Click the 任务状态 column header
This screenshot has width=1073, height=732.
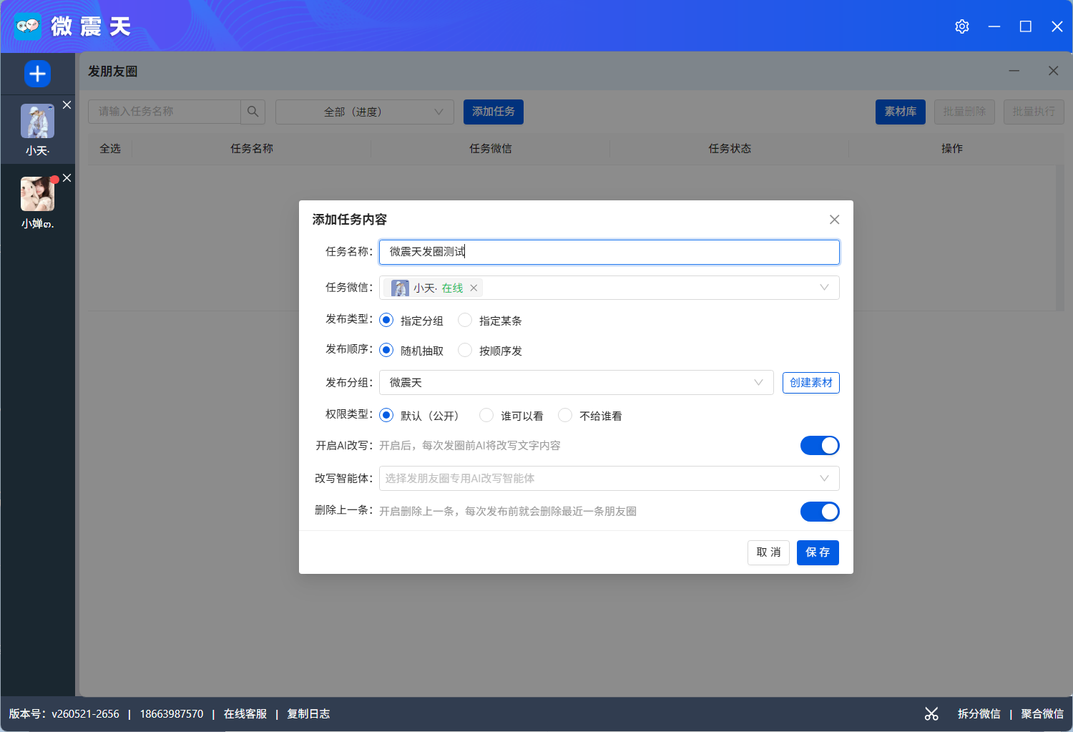(730, 148)
